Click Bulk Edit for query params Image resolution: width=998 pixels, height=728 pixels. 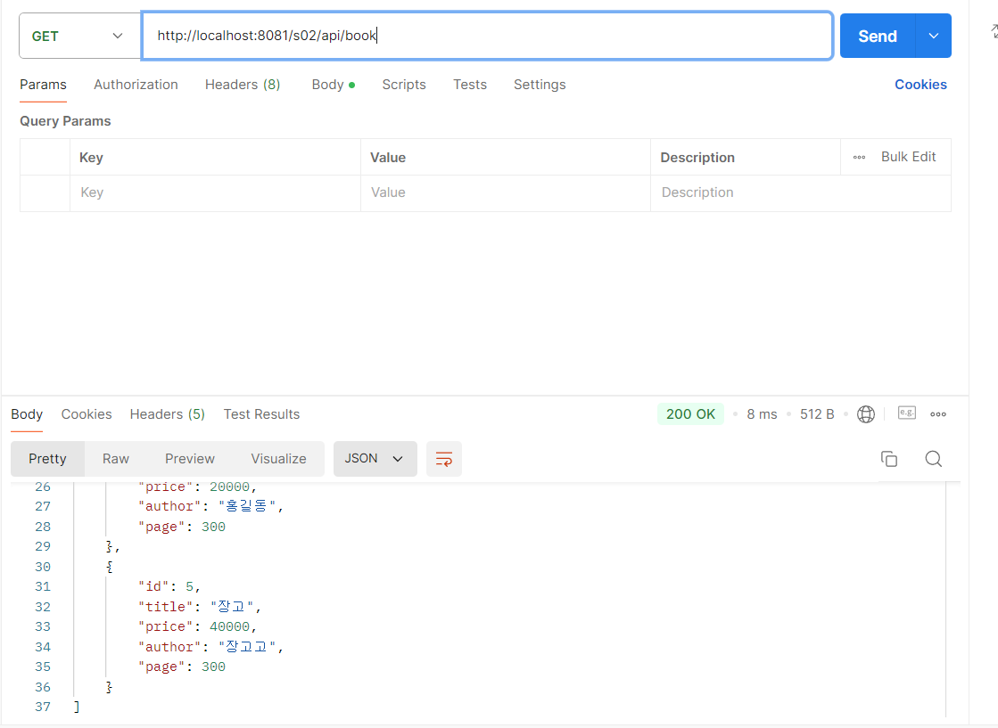(x=908, y=156)
